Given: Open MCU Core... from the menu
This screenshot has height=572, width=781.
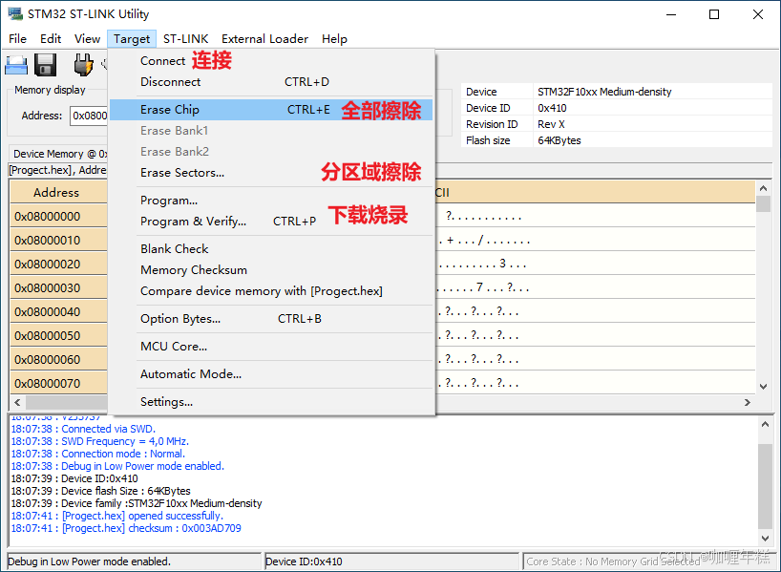Looking at the screenshot, I should point(271,347).
